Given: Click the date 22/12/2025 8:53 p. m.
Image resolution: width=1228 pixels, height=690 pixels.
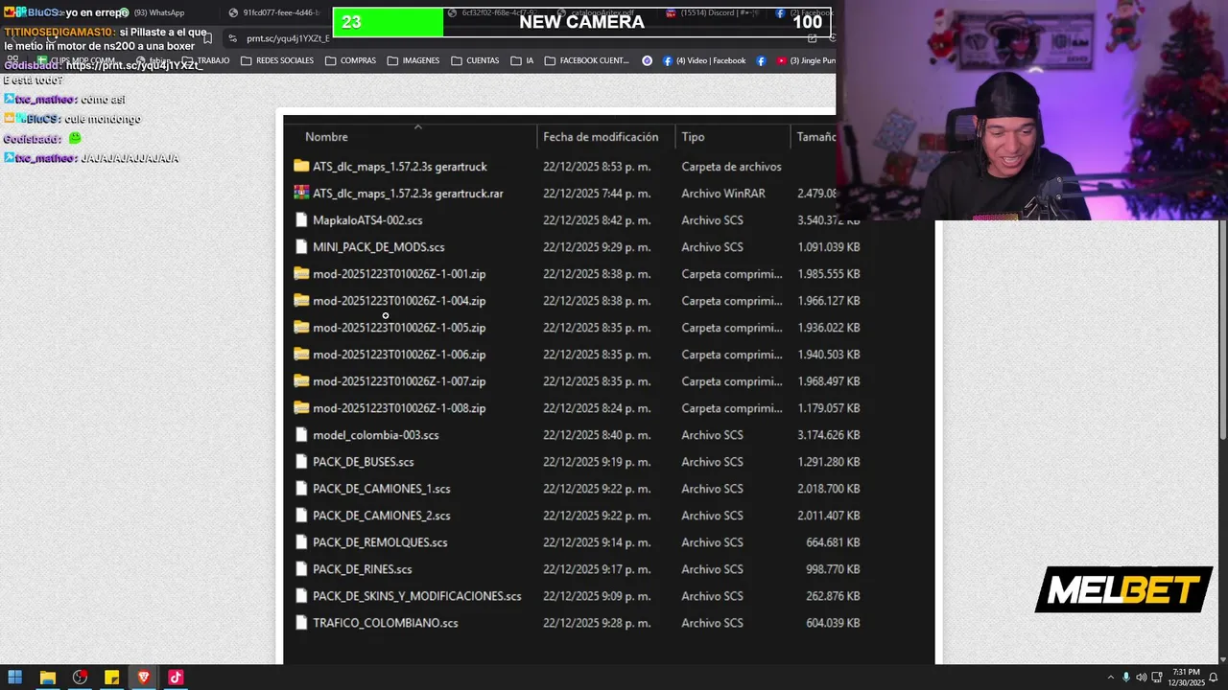Looking at the screenshot, I should (x=597, y=166).
